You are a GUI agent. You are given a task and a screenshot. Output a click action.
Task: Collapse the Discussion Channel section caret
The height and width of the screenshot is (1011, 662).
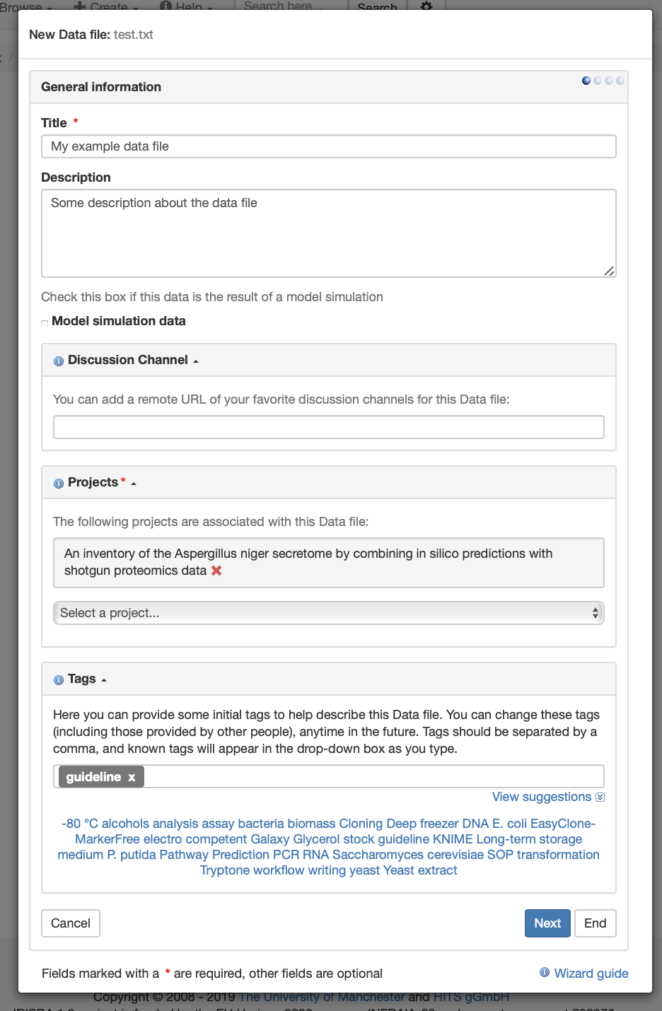[196, 361]
